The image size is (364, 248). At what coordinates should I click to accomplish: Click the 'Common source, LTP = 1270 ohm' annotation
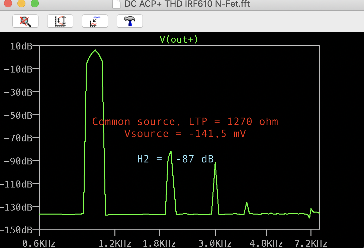click(185, 122)
